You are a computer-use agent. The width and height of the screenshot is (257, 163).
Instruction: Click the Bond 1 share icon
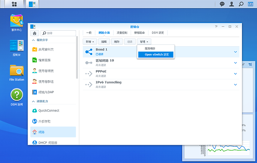tap(89, 52)
